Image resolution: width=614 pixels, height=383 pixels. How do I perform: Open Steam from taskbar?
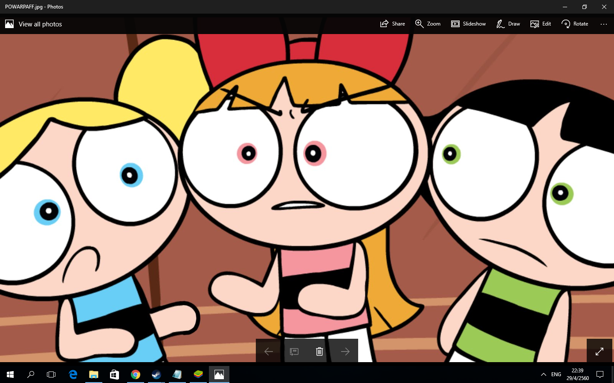[156, 374]
